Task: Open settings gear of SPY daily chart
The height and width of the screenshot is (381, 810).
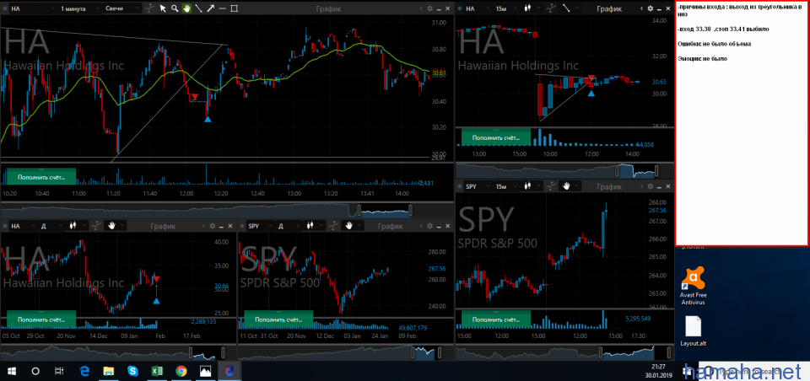Action: [x=429, y=226]
